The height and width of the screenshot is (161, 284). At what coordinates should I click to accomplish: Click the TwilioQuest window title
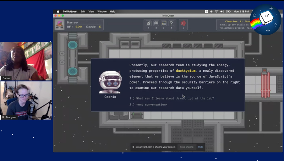tap(168, 16)
